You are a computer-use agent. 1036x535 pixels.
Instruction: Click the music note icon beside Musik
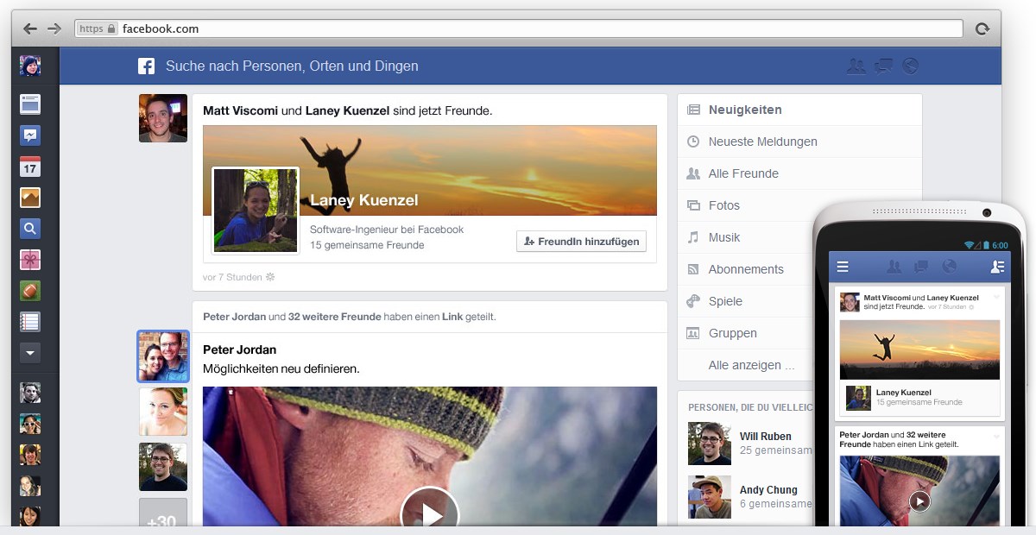tap(692, 237)
